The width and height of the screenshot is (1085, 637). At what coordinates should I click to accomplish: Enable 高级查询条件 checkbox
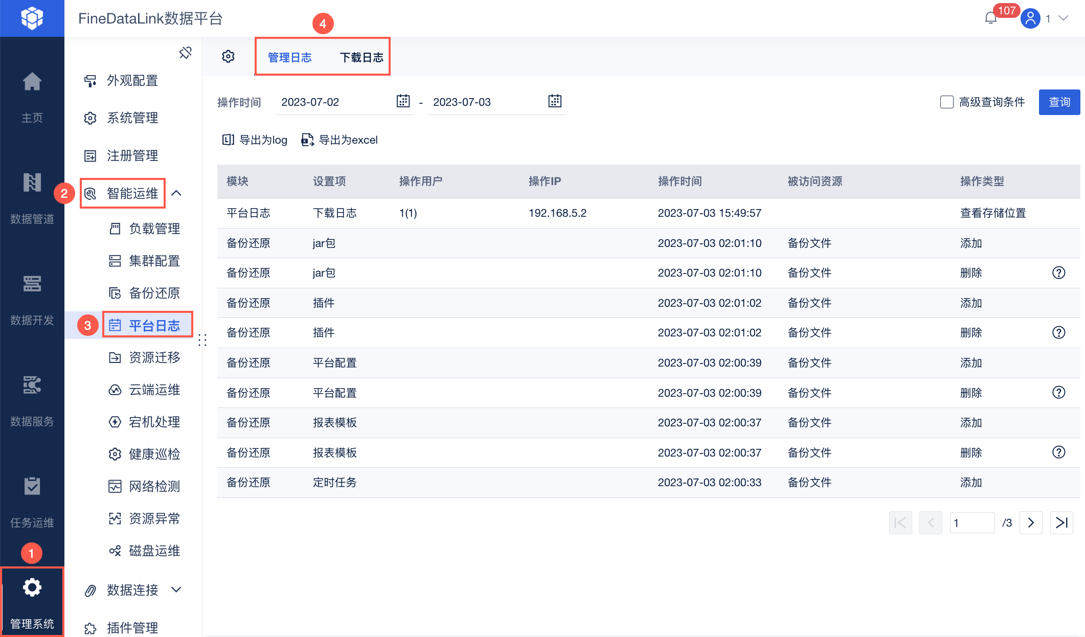pyautogui.click(x=946, y=102)
